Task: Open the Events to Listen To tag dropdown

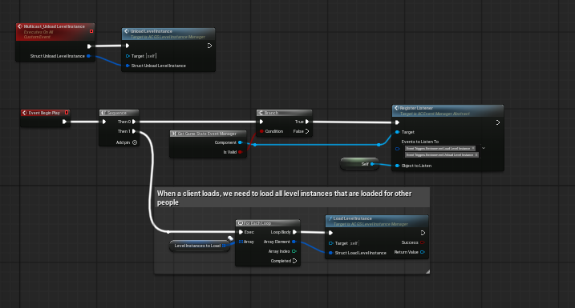Action: [x=484, y=148]
